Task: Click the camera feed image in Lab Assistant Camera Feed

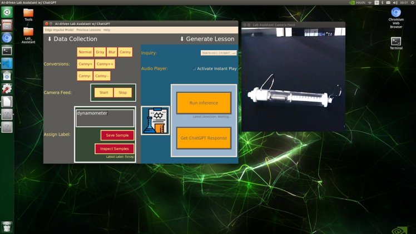Action: [x=294, y=79]
